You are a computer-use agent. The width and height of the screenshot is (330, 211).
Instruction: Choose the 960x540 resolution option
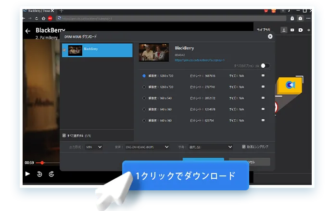(x=144, y=98)
